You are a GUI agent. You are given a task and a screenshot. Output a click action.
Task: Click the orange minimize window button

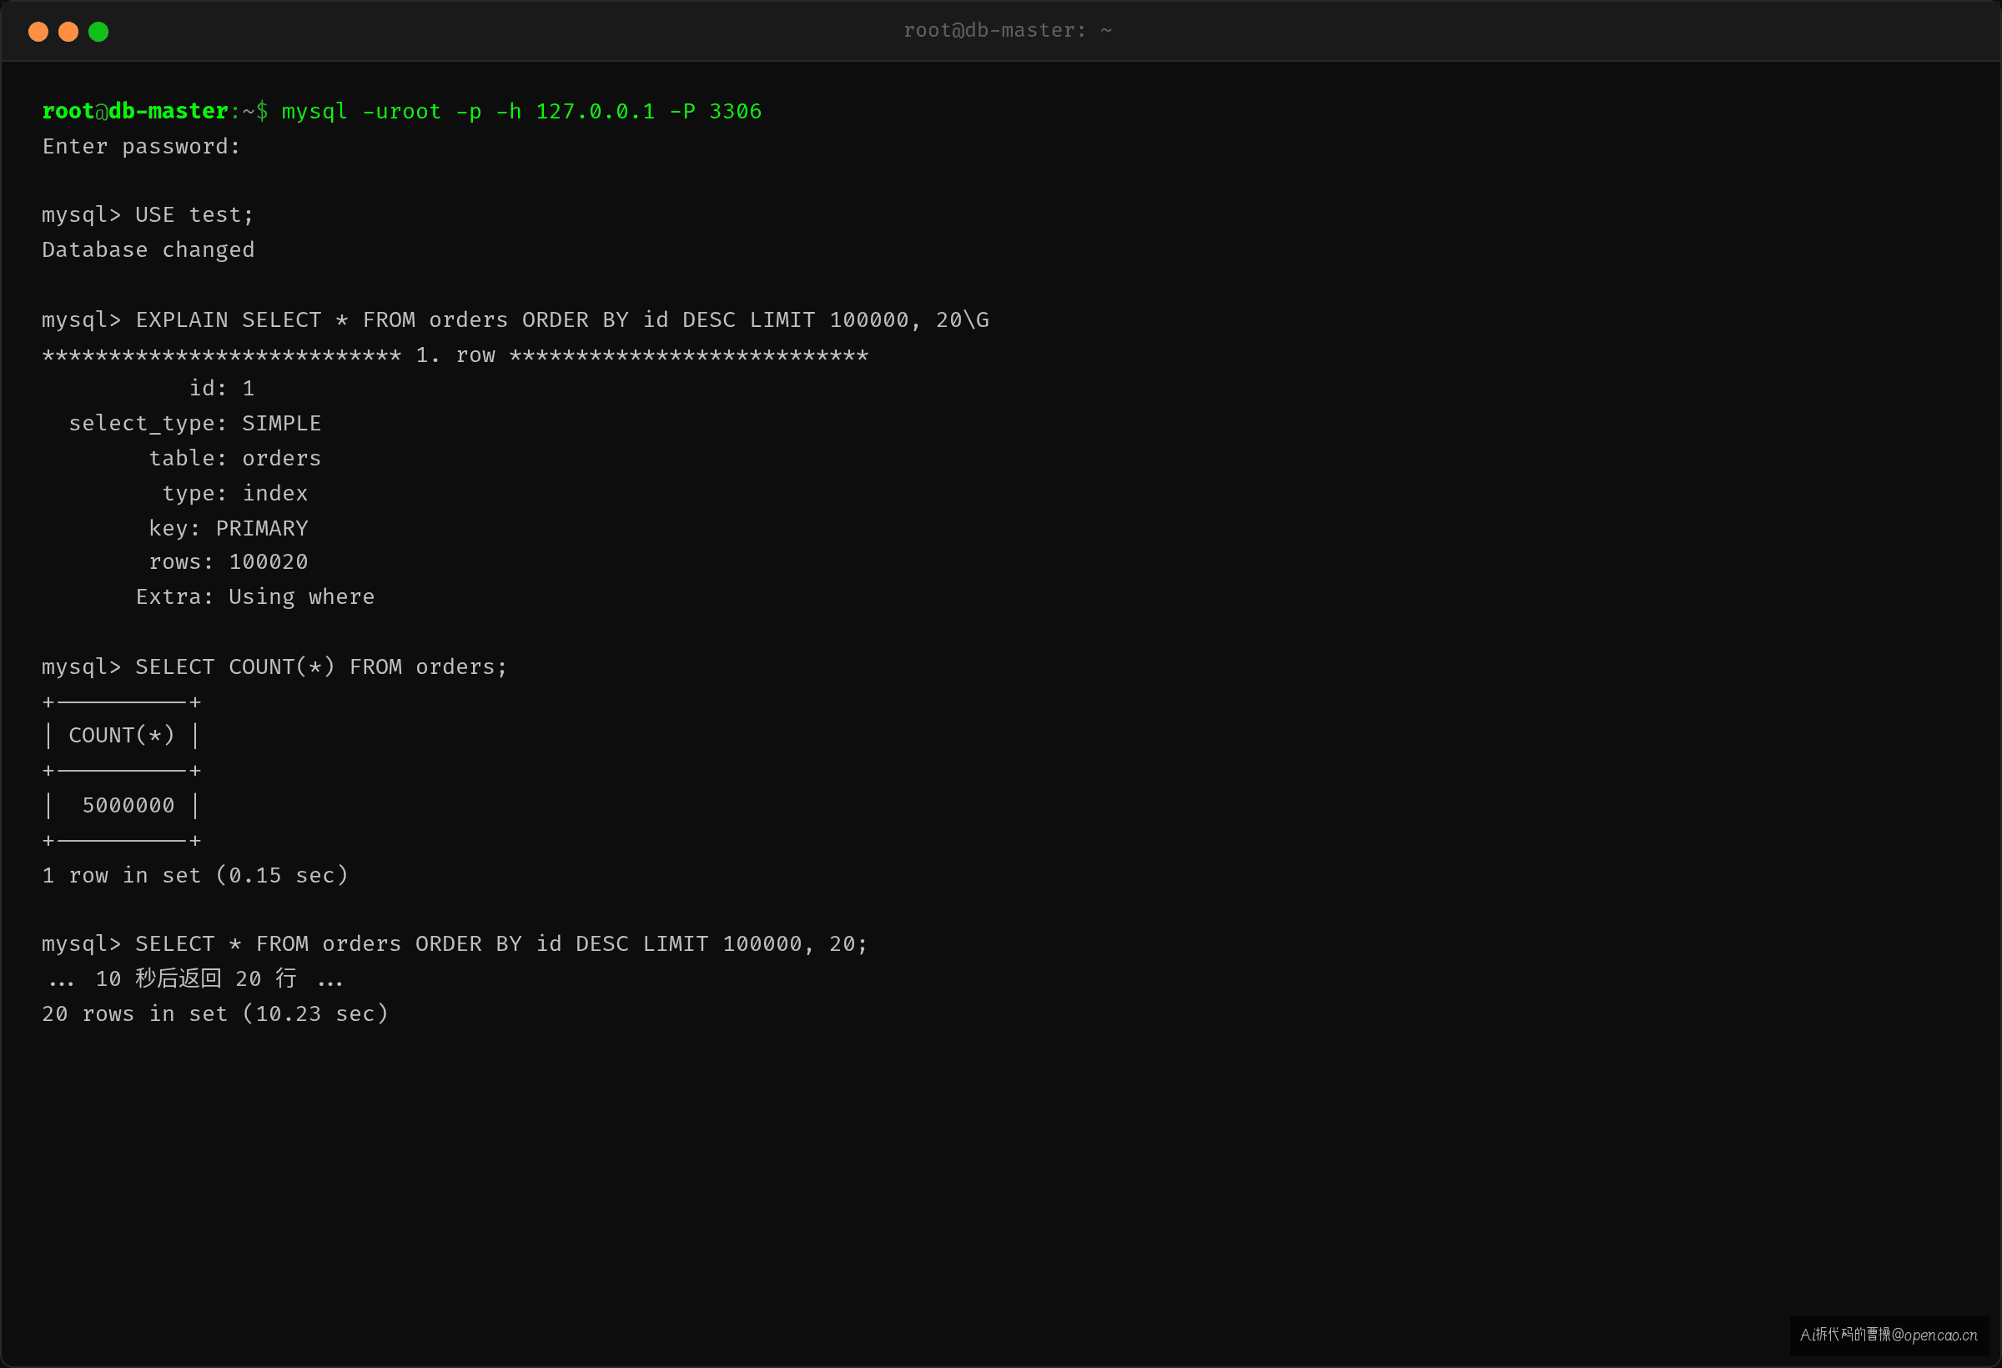tap(68, 32)
